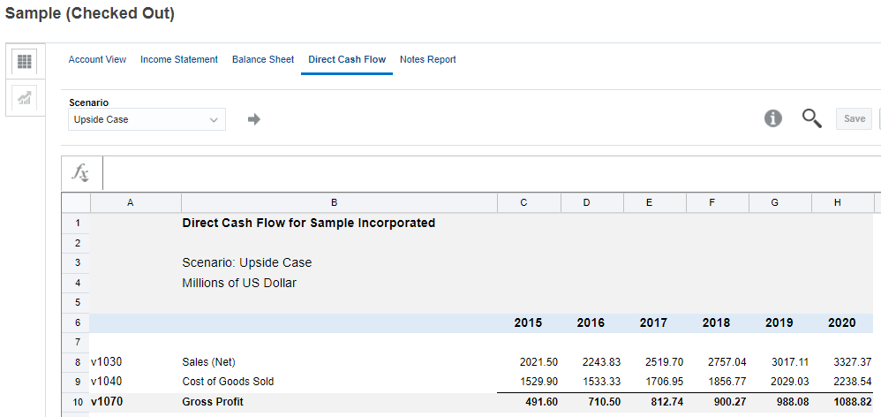Open the Notes Report tab

point(428,59)
